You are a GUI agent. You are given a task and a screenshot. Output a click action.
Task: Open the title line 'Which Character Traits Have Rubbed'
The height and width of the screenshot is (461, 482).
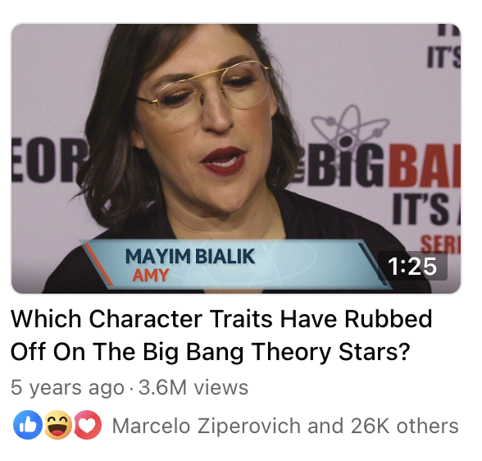pyautogui.click(x=221, y=318)
